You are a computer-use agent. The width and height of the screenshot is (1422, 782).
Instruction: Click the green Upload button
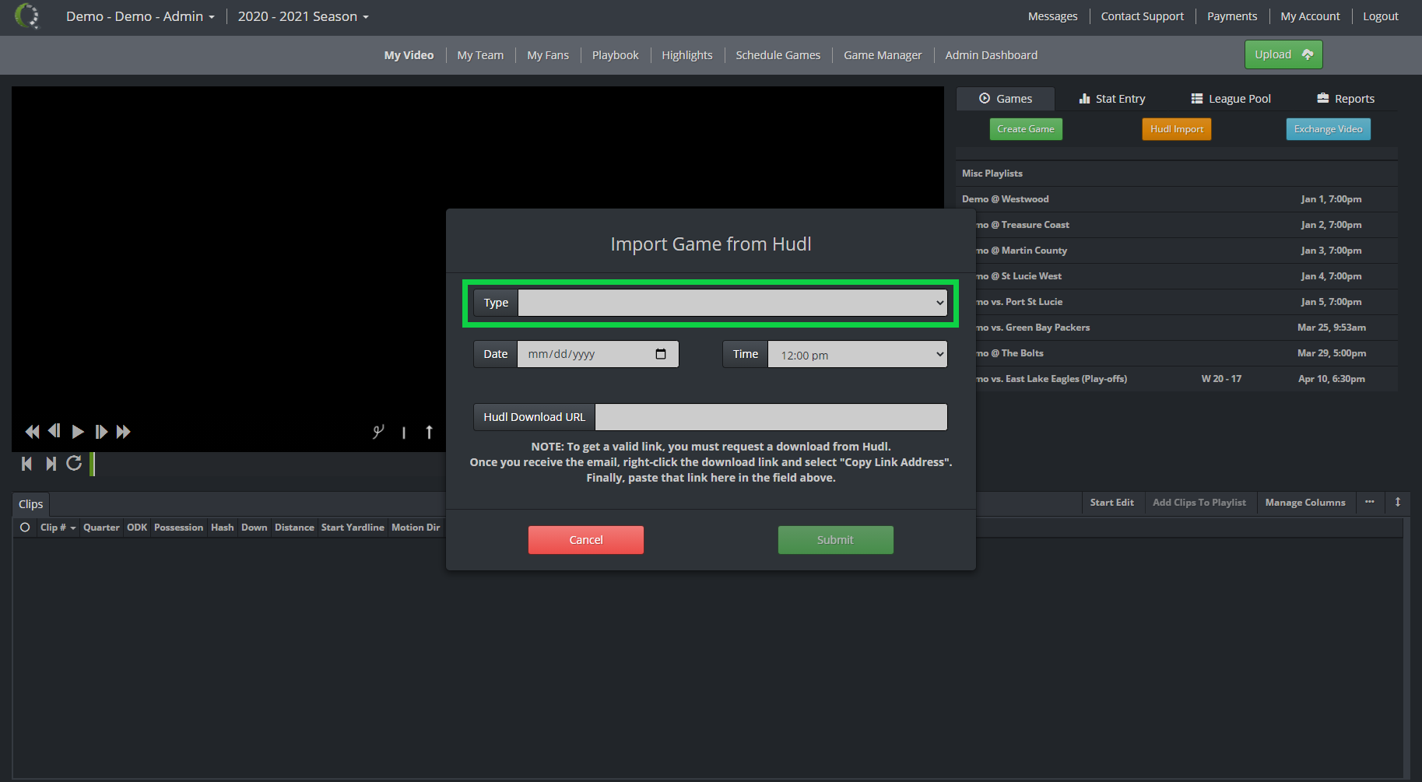tap(1283, 54)
